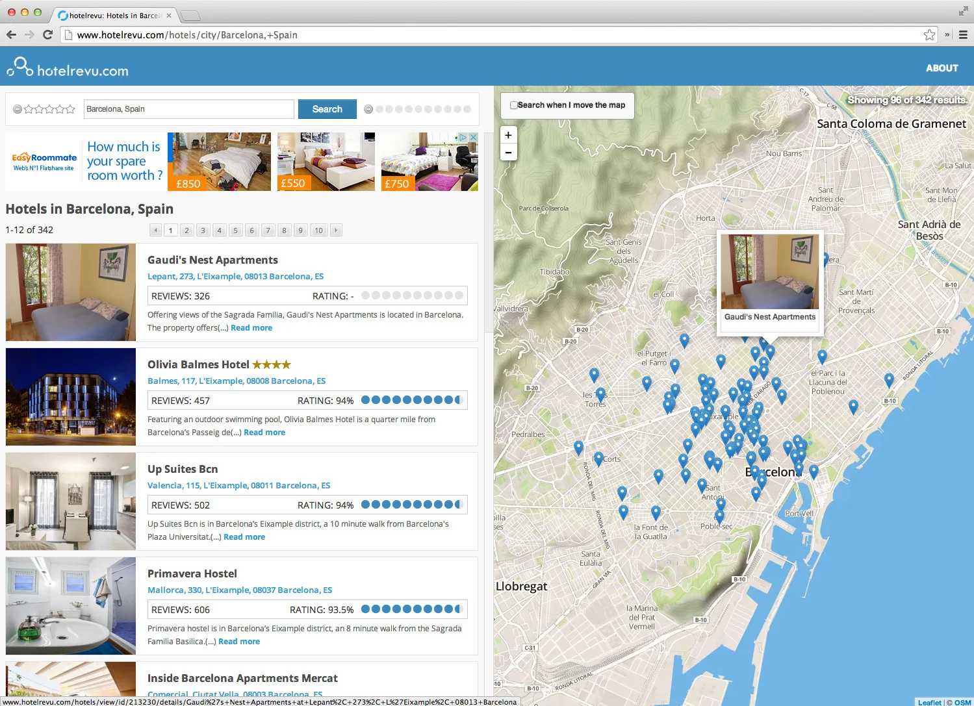Click the map marker in el Putget
The image size is (974, 706).
(674, 366)
